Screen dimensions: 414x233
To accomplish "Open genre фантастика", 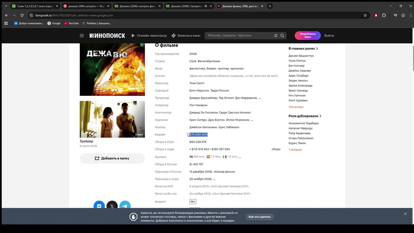I will point(197,69).
